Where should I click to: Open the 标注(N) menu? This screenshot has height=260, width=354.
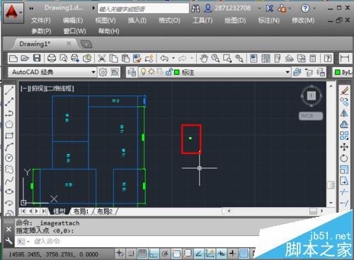point(269,20)
